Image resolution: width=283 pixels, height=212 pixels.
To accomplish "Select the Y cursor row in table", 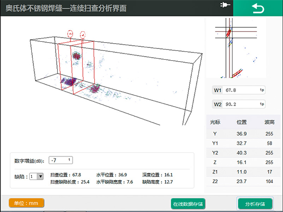I will point(243,134).
